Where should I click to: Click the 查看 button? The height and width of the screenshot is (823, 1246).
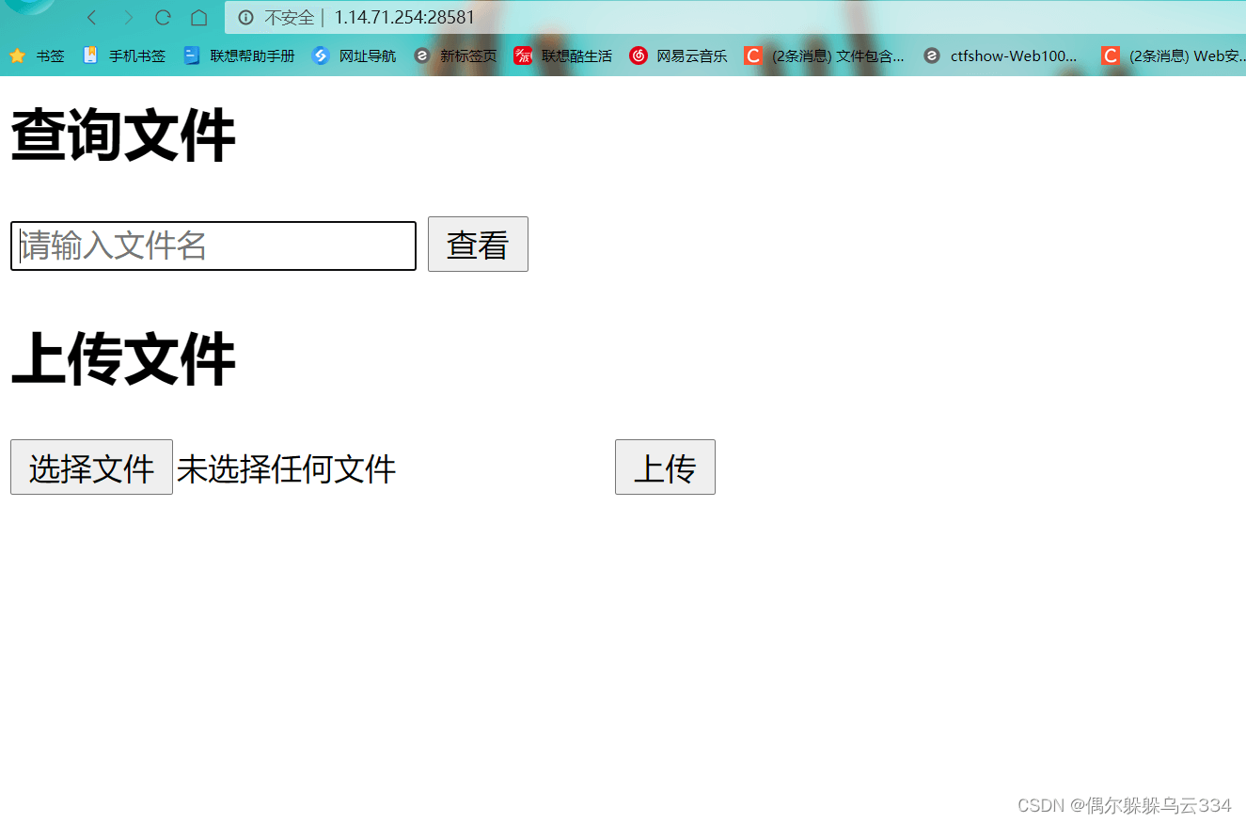(x=478, y=245)
